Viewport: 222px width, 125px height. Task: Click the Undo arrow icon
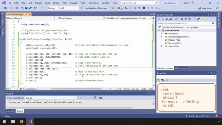pyautogui.click(x=35, y=8)
